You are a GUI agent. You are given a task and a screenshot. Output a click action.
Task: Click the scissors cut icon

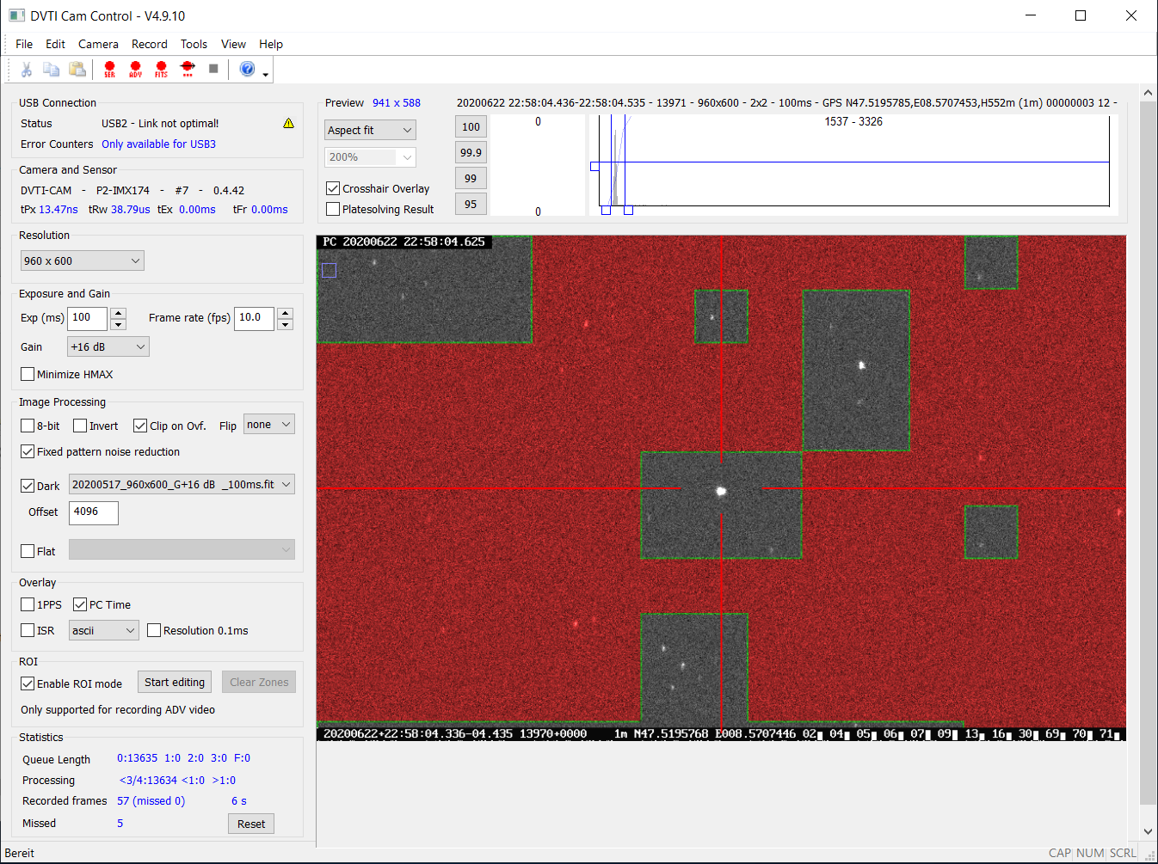click(x=27, y=70)
